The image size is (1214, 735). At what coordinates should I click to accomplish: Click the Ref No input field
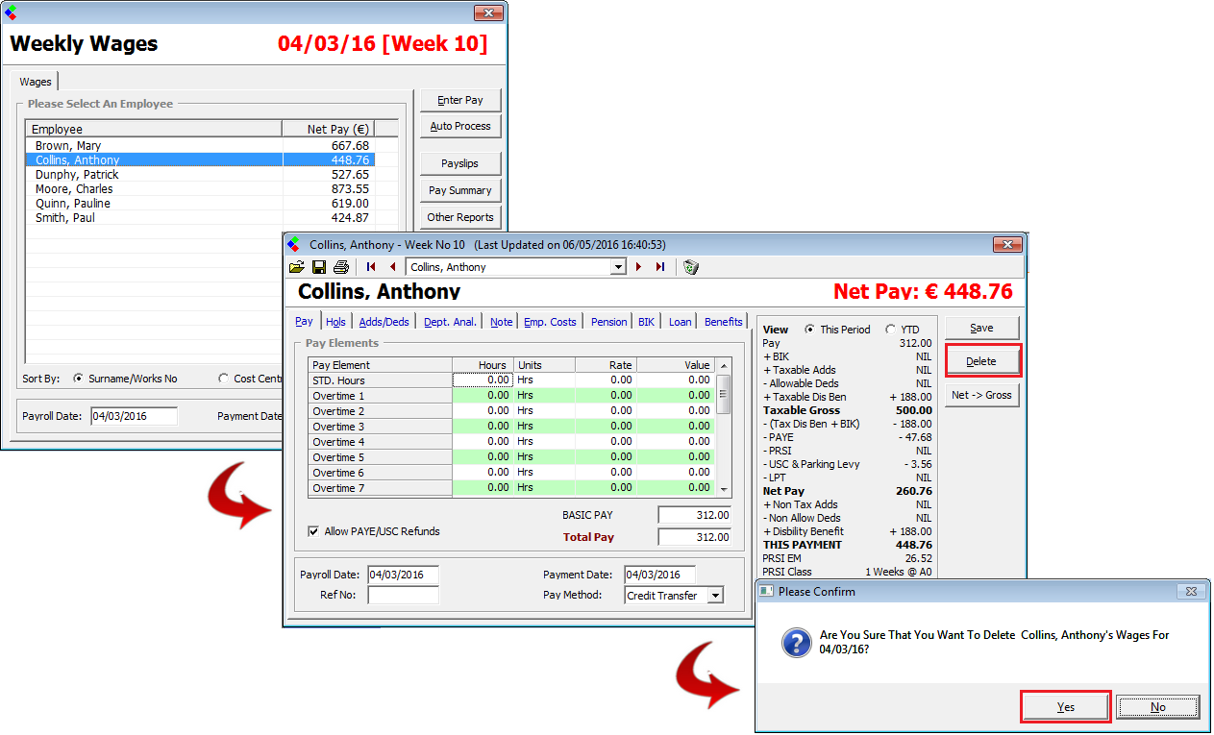coord(403,596)
